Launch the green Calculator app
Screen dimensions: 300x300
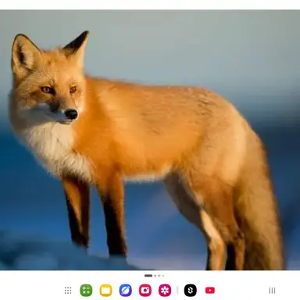point(86,291)
